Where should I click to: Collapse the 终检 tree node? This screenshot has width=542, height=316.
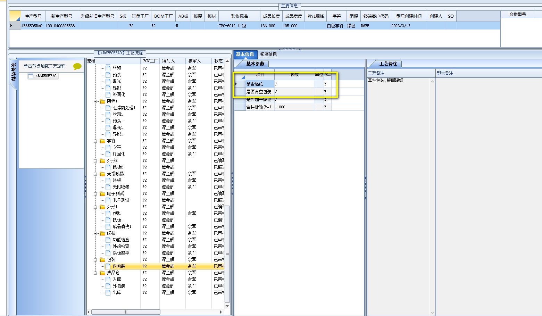tap(95, 233)
